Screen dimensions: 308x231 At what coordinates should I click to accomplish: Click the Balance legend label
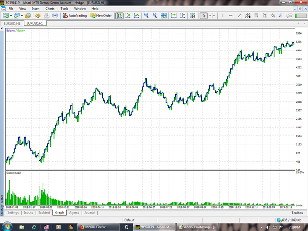pyautogui.click(x=11, y=31)
